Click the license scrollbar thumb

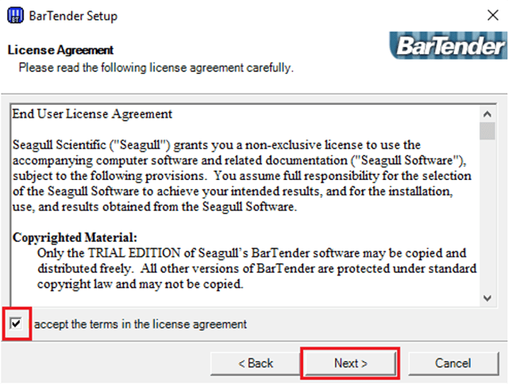[x=487, y=131]
